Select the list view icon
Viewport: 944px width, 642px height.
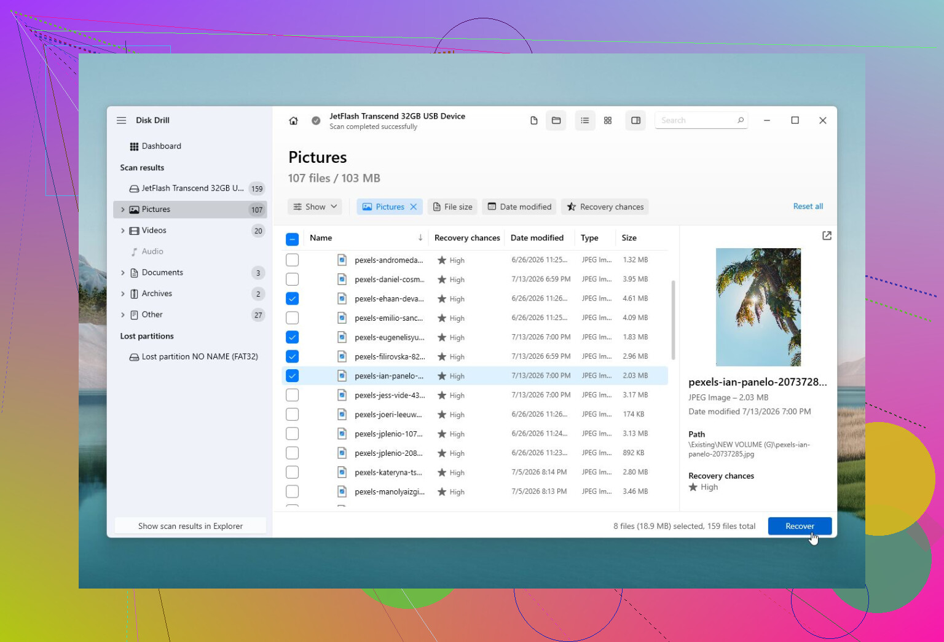click(x=585, y=120)
